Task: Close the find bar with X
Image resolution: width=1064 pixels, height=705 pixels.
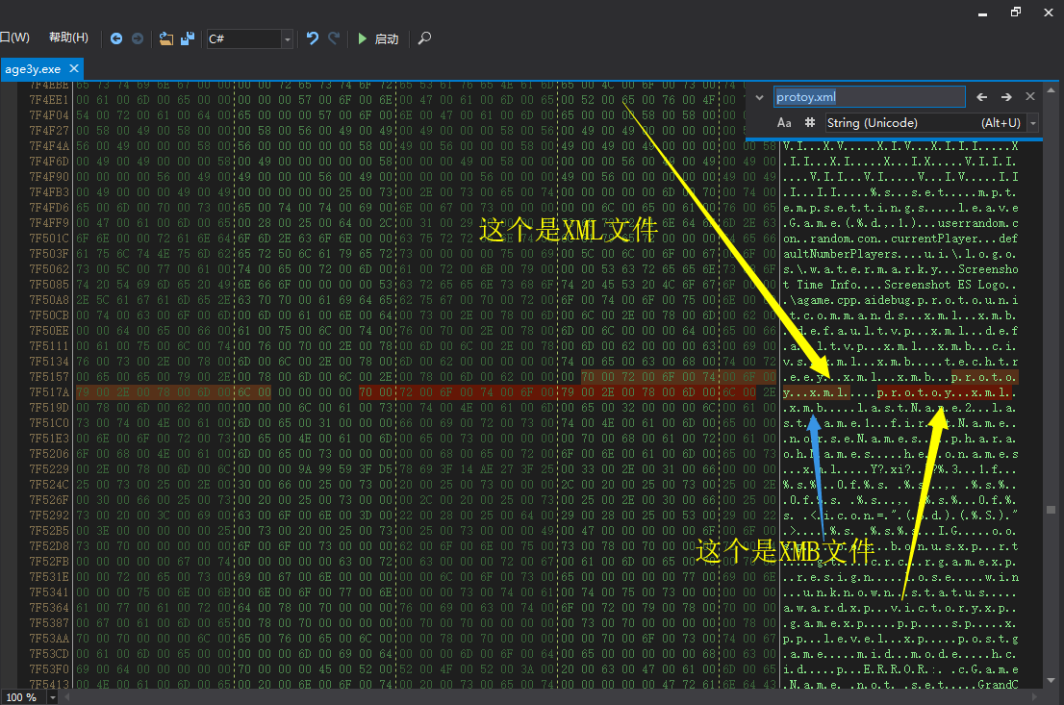Action: pos(1030,97)
